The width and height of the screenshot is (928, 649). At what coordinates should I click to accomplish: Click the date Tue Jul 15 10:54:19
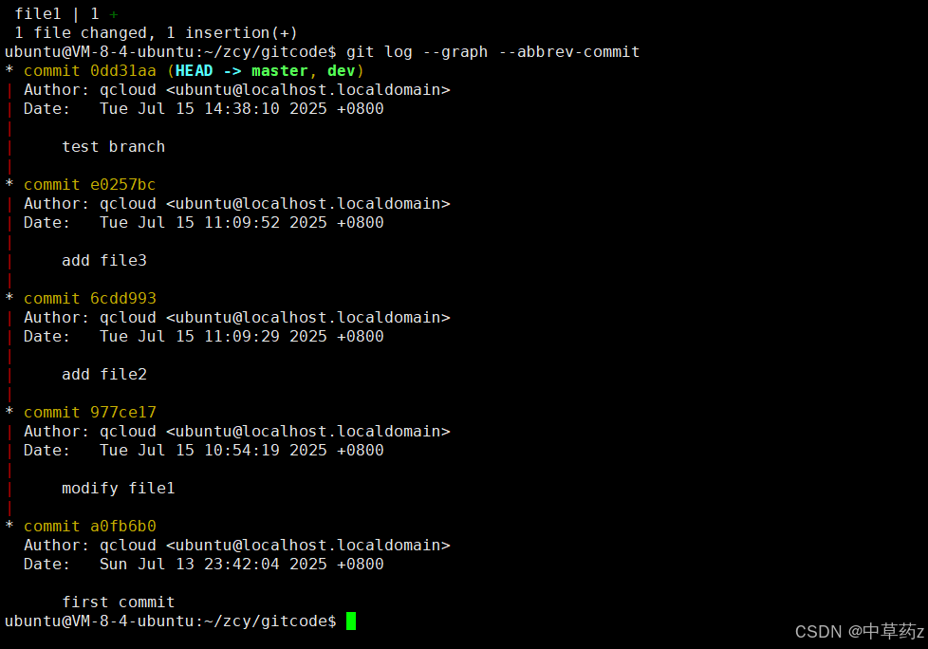coord(241,451)
